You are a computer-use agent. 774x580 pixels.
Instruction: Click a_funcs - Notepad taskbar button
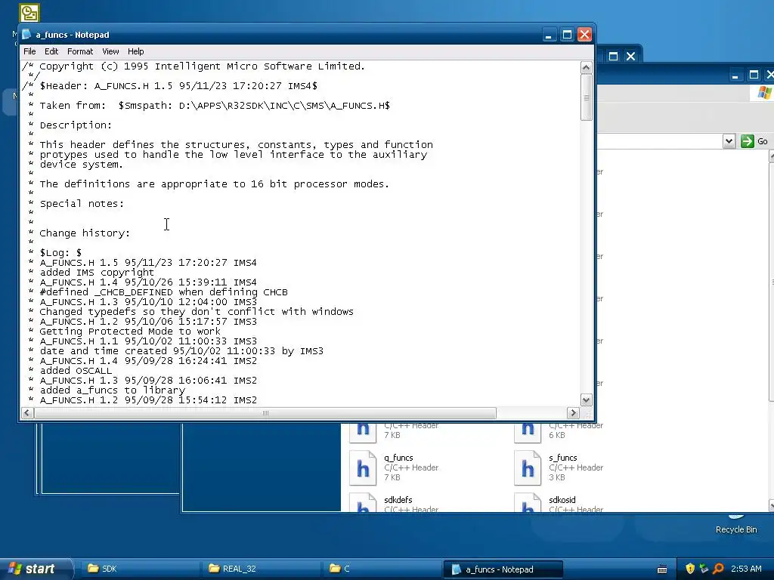pyautogui.click(x=503, y=569)
